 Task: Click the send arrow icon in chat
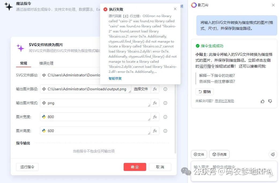click(x=271, y=175)
